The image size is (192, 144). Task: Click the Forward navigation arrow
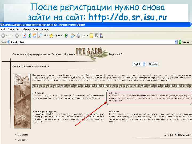[x=17, y=36]
